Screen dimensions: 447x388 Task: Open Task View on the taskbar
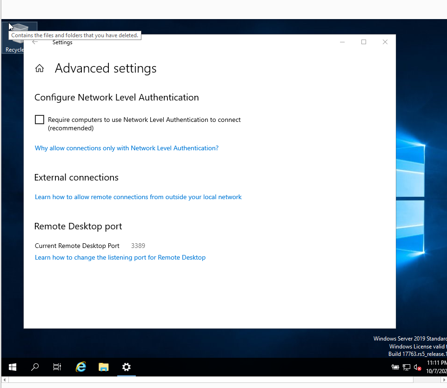pyautogui.click(x=57, y=367)
